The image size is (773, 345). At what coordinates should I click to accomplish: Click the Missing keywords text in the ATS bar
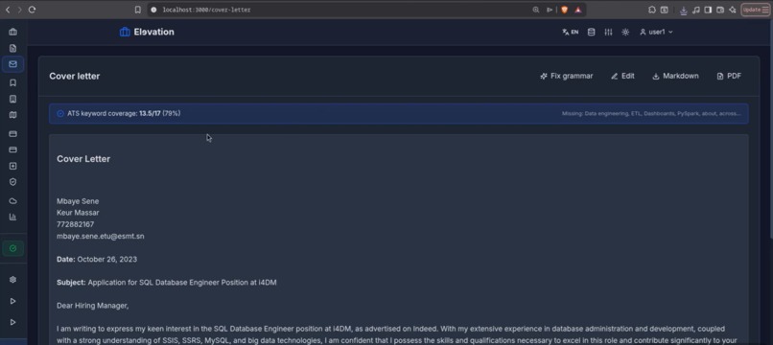[651, 113]
